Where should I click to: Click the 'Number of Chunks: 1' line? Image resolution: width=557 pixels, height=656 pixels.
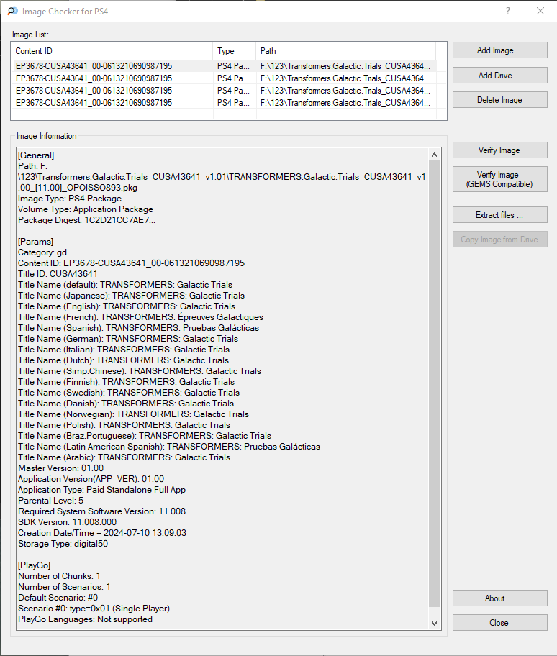pyautogui.click(x=59, y=576)
